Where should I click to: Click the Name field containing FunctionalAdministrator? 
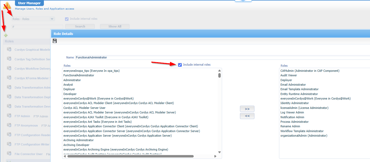222,57
